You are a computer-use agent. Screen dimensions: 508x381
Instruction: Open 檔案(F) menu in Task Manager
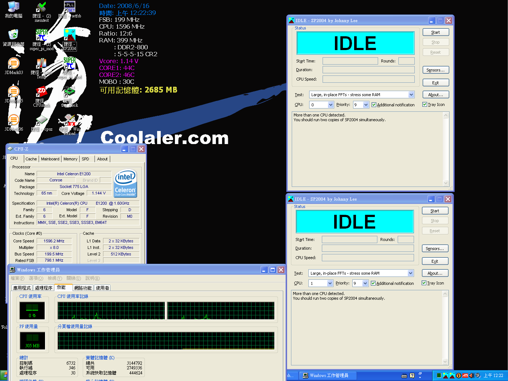17,278
